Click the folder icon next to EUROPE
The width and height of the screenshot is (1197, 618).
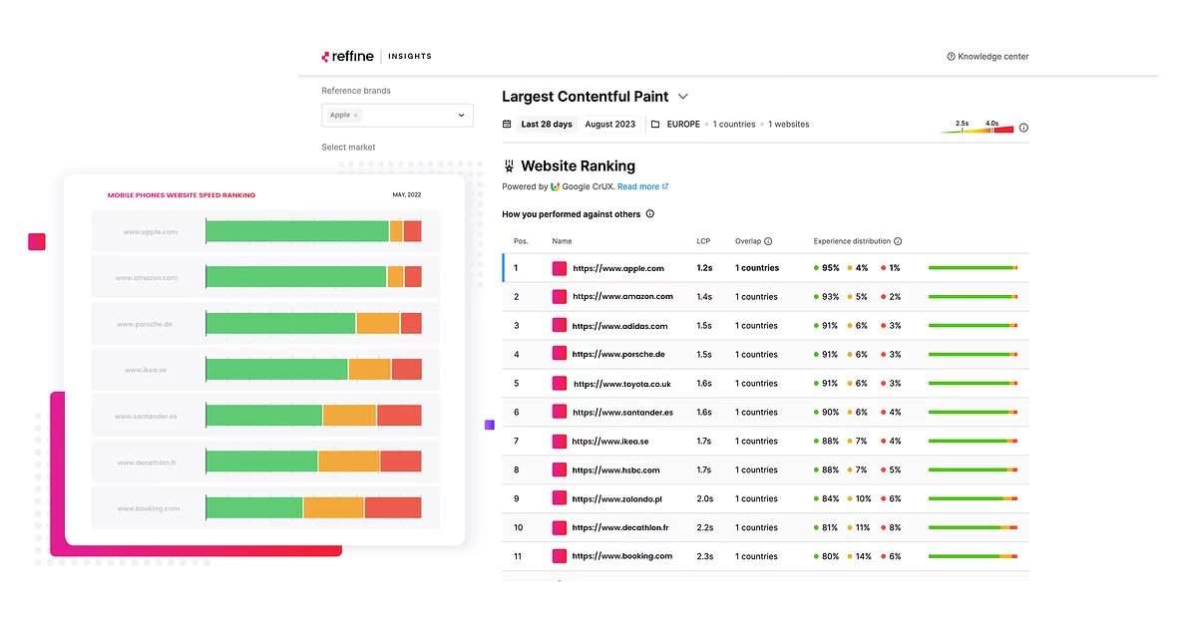(x=655, y=125)
